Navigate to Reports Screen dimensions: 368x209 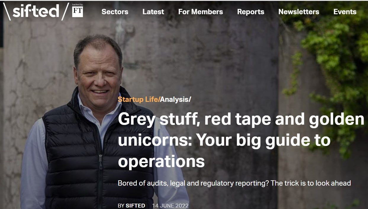pos(250,12)
